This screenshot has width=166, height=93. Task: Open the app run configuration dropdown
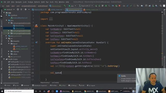[x=72, y=6]
